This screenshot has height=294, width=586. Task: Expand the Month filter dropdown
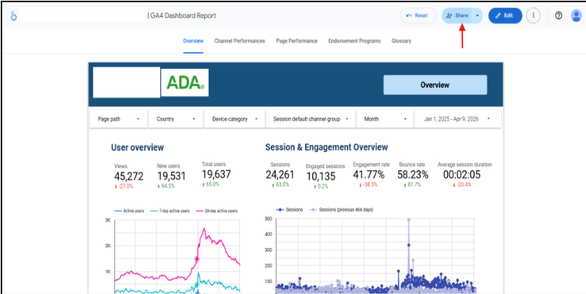tap(385, 119)
